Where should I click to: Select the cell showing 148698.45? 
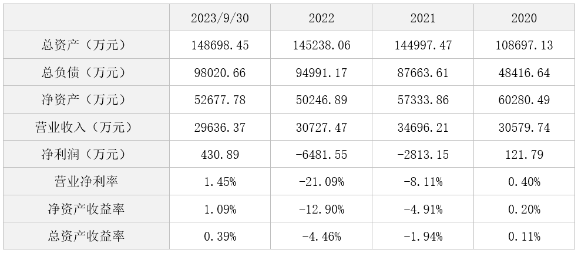[220, 45]
